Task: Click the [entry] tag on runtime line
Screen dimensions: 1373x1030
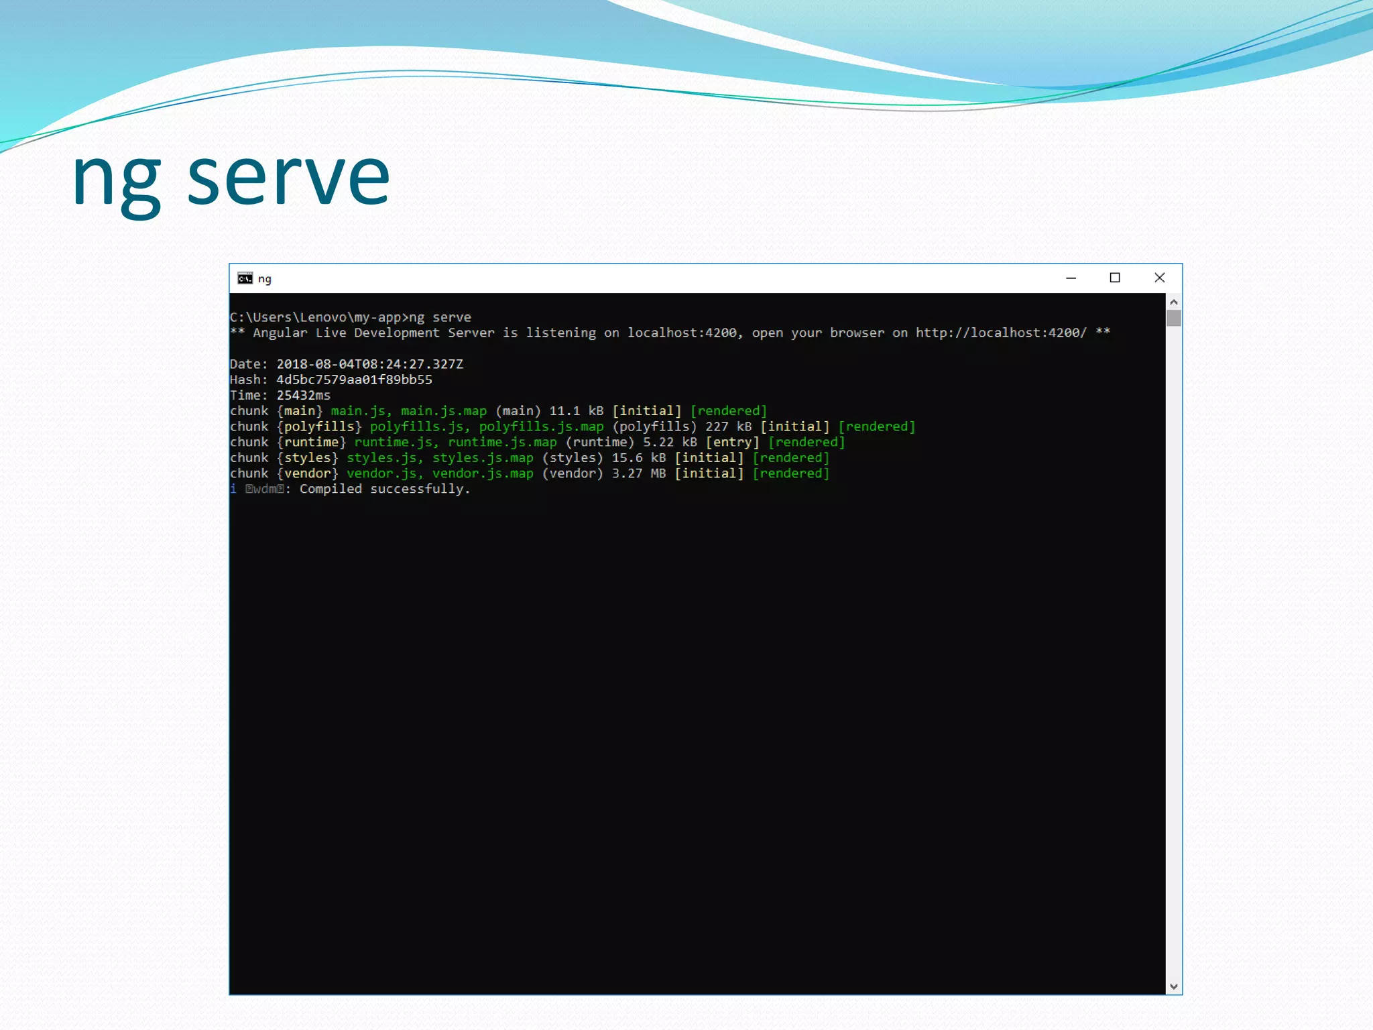Action: coord(733,442)
